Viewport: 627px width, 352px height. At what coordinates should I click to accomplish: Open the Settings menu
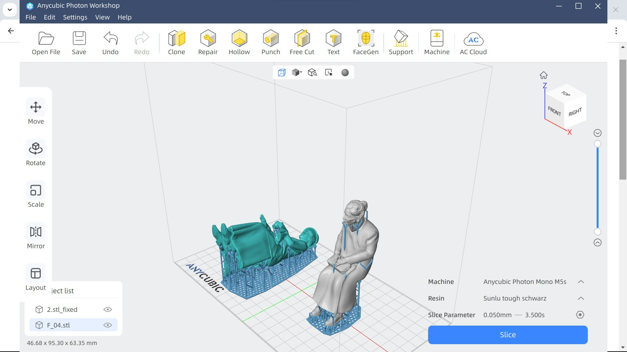(75, 17)
